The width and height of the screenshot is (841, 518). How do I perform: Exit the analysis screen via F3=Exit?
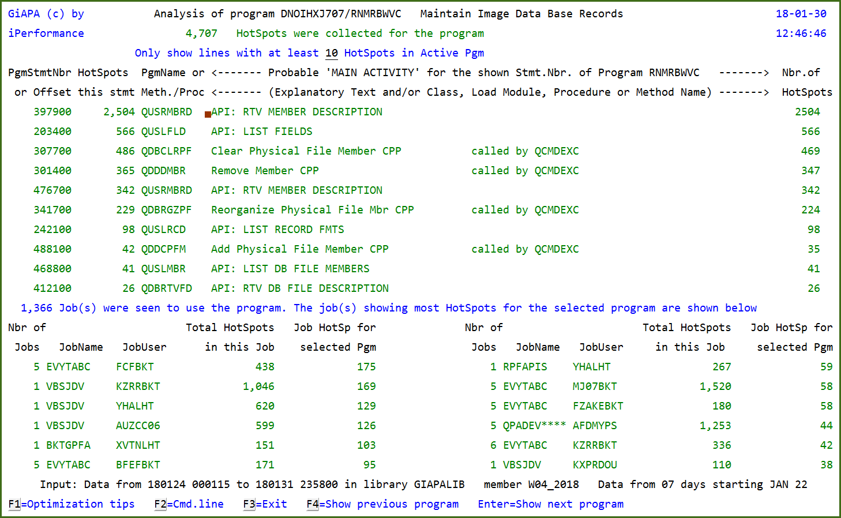(x=265, y=504)
